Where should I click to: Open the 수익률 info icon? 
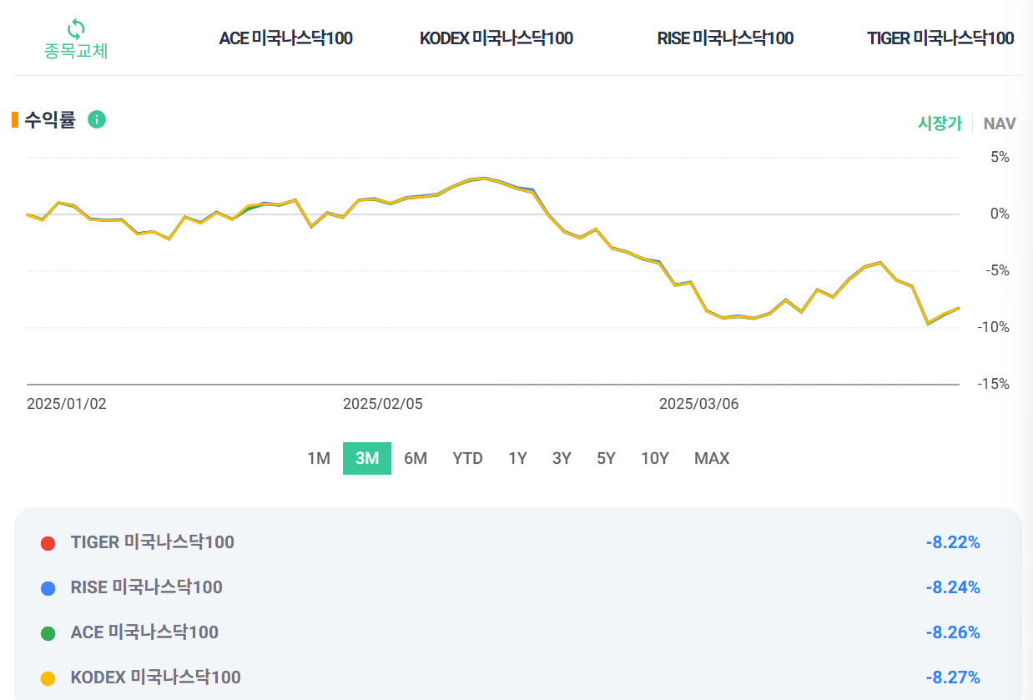pyautogui.click(x=97, y=119)
